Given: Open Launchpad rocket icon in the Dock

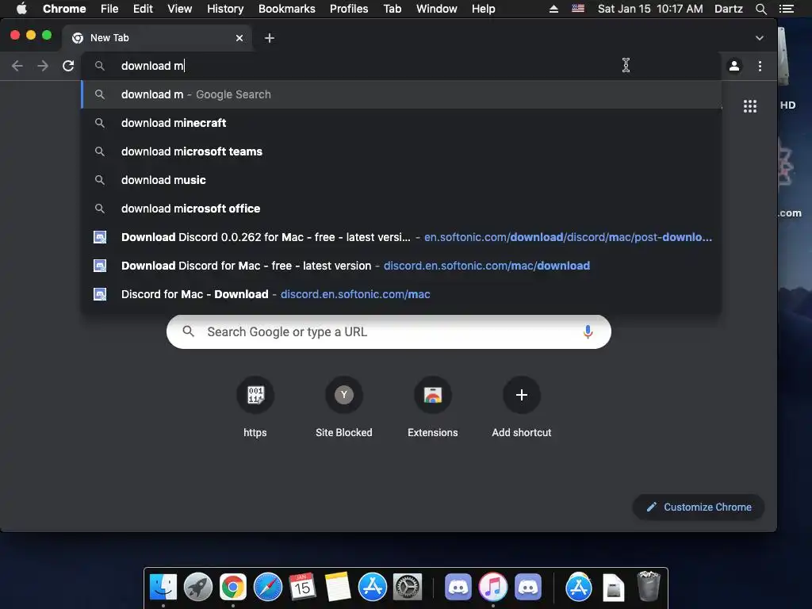Looking at the screenshot, I should 197,588.
